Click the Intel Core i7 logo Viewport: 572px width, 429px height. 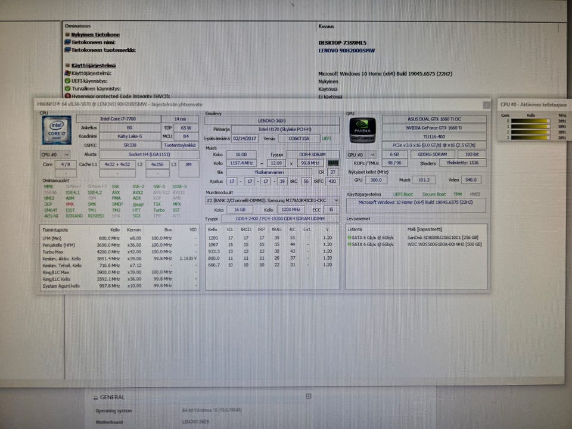click(57, 130)
